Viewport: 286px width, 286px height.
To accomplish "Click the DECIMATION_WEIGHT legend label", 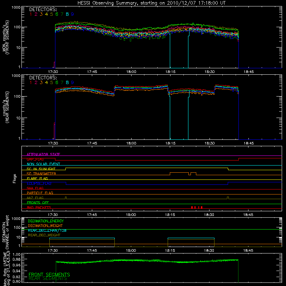I will click(x=45, y=226).
